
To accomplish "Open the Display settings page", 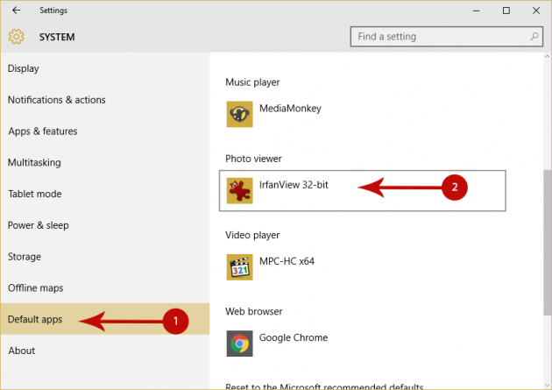I will (x=24, y=68).
